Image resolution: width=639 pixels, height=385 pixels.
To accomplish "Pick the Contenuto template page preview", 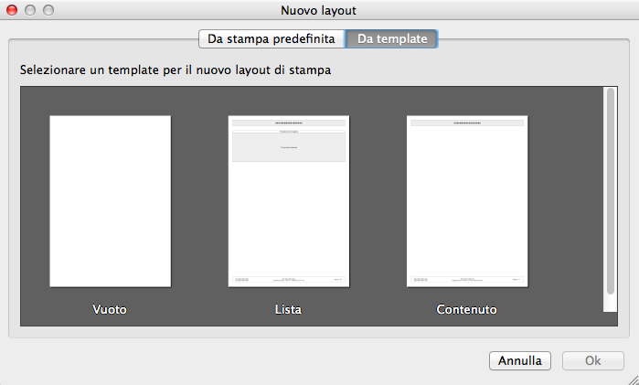I will 466,201.
